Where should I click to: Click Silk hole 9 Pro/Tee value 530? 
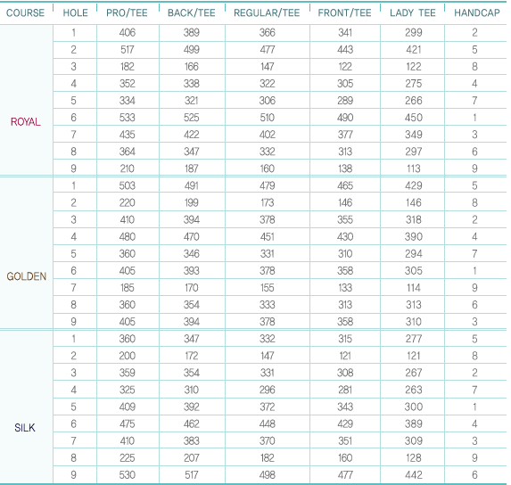128,474
